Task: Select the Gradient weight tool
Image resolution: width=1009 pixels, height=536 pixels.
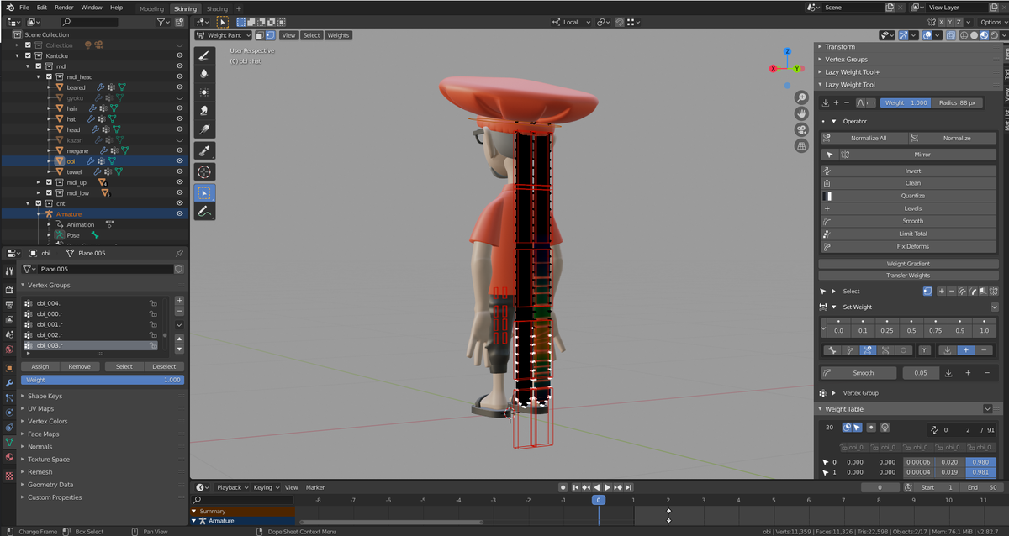Action: tap(204, 129)
